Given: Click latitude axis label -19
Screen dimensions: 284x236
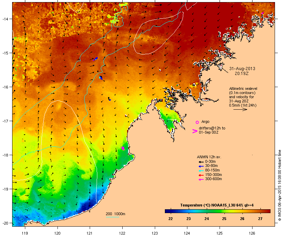Looking at the screenshot, I should 5,189.
